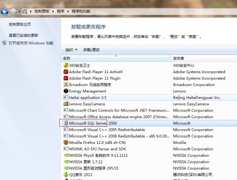The width and height of the screenshot is (237, 180).
Task: Click the Microsoft Office Access database engine icon
Action: pyautogui.click(x=66, y=117)
